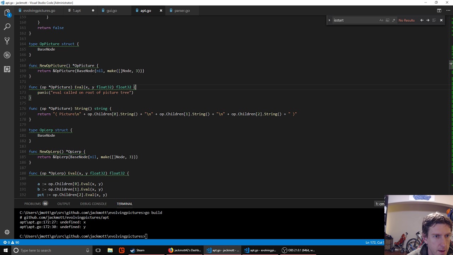Click the Ln 172 cursor position indicator
The height and width of the screenshot is (255, 453).
(x=375, y=243)
